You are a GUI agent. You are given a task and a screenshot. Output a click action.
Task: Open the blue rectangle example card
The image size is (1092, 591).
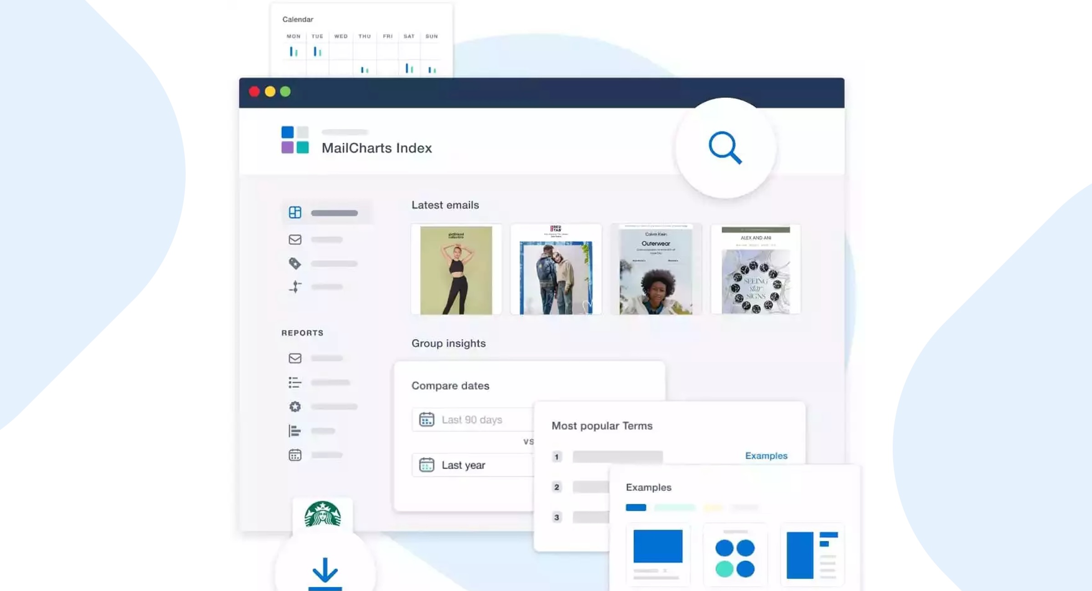point(658,555)
